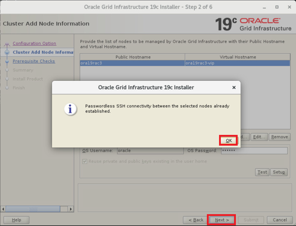Click the Public Hostname column header
Screen dimensions: 296x226
[x=132, y=57]
